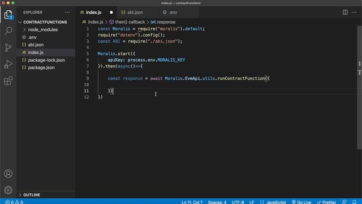
Task: Open abi.json file in explorer
Action: [36, 45]
